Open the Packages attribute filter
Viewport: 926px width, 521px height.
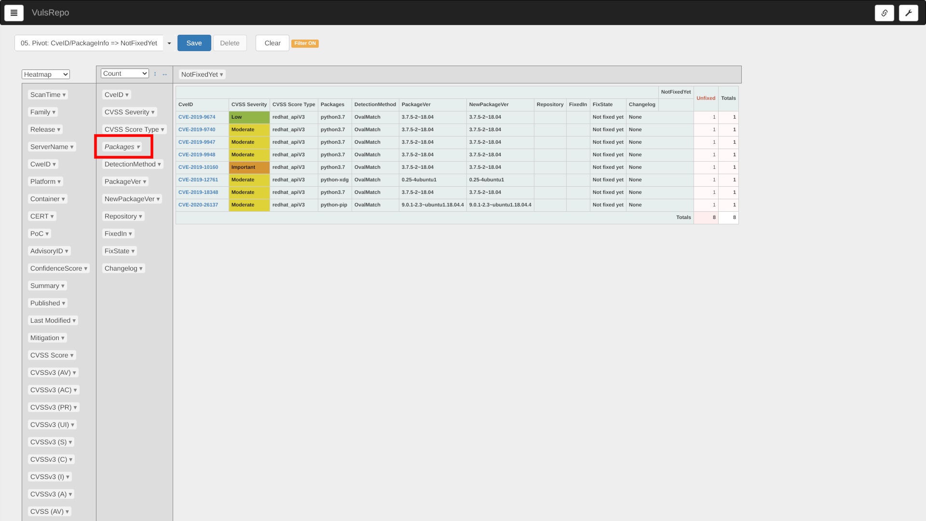pos(138,147)
